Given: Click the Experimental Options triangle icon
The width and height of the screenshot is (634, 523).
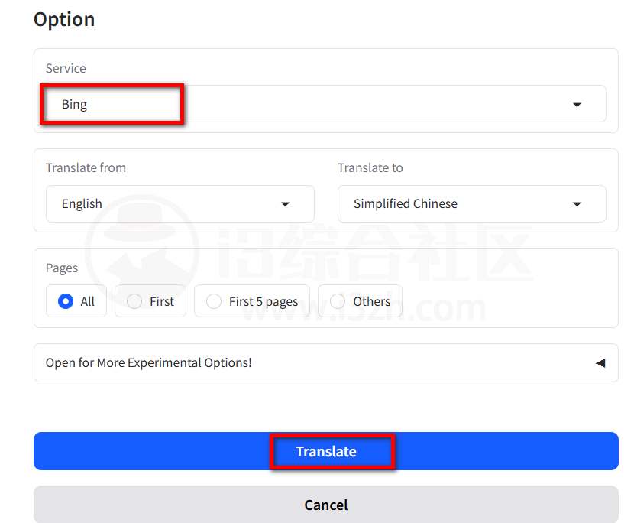Looking at the screenshot, I should [600, 363].
